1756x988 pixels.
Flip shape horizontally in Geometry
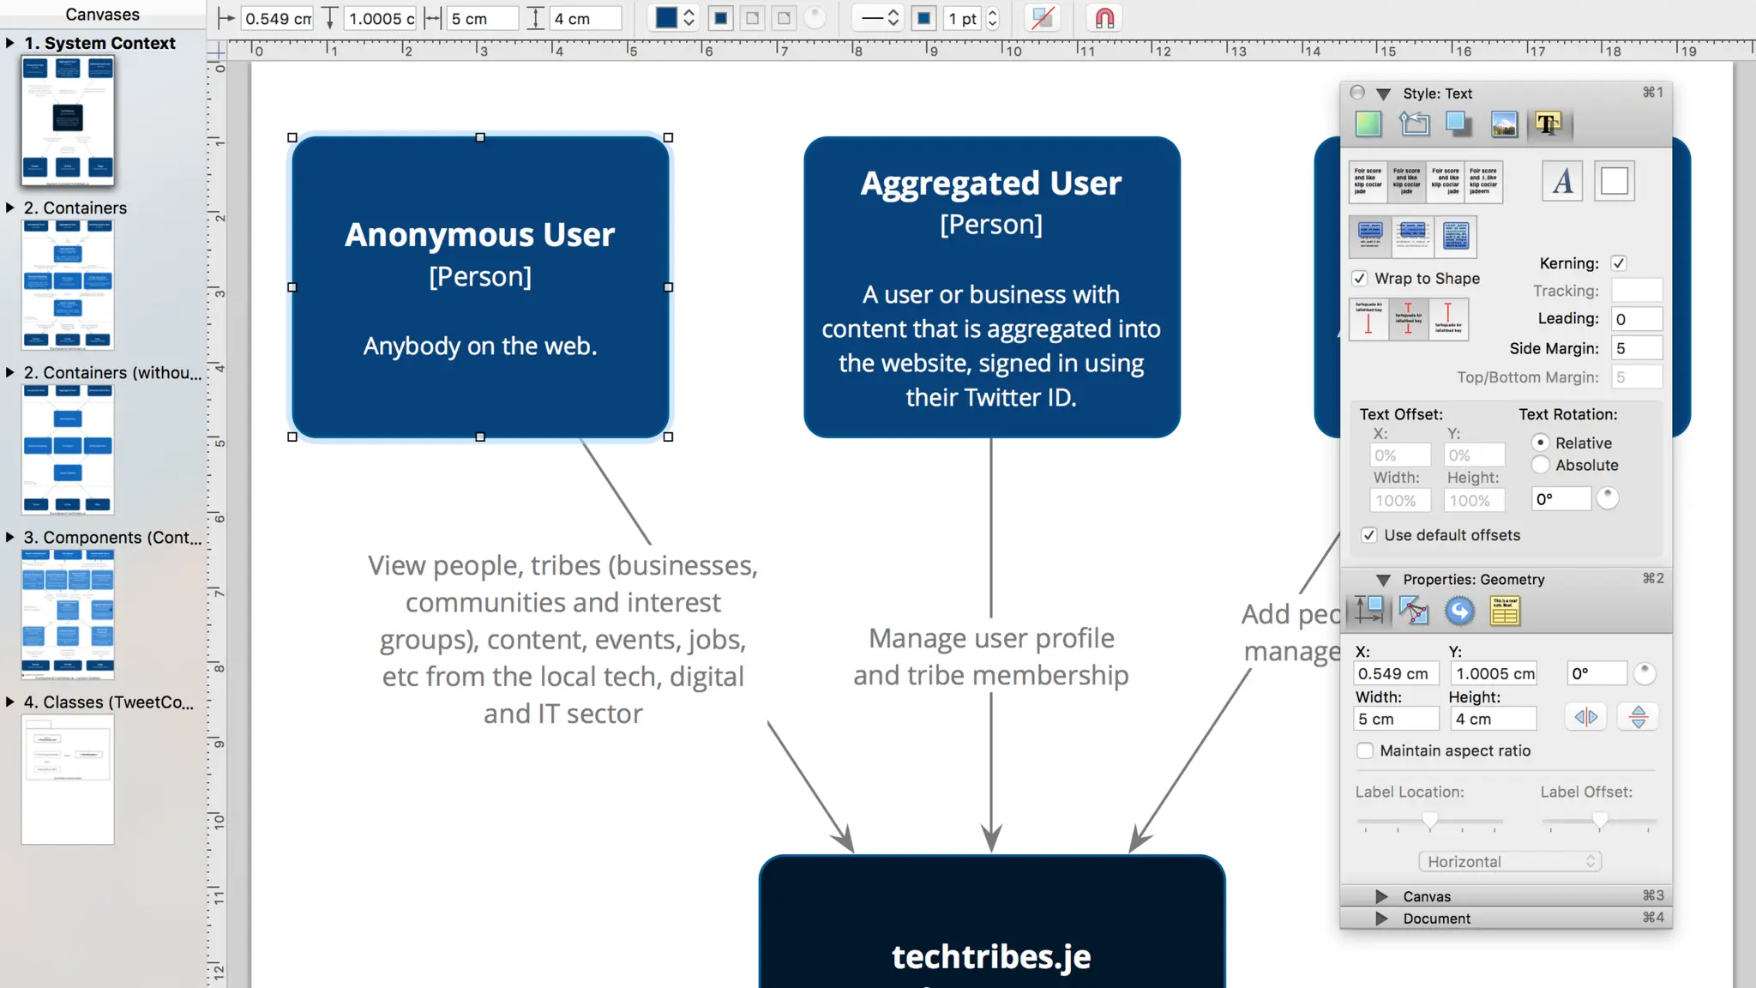pyautogui.click(x=1586, y=717)
